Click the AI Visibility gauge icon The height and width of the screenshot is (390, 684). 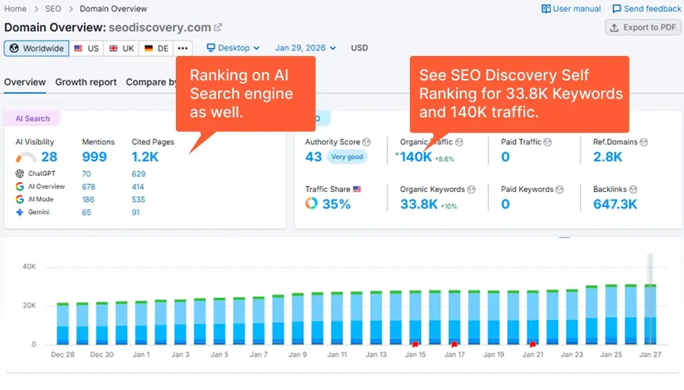pos(26,157)
